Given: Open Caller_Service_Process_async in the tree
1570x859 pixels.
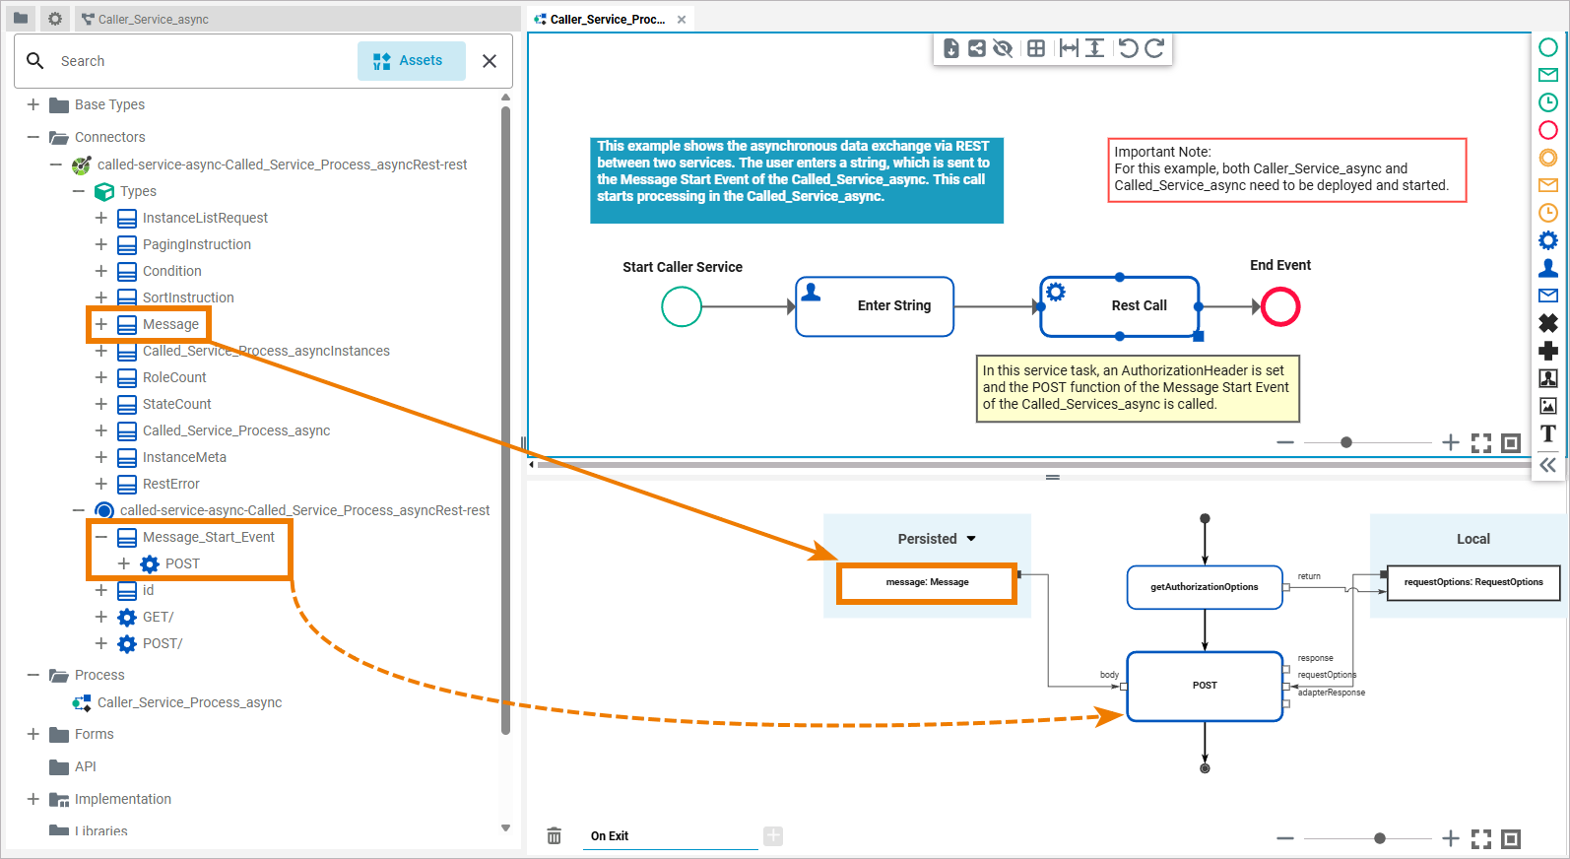Looking at the screenshot, I should click(189, 702).
